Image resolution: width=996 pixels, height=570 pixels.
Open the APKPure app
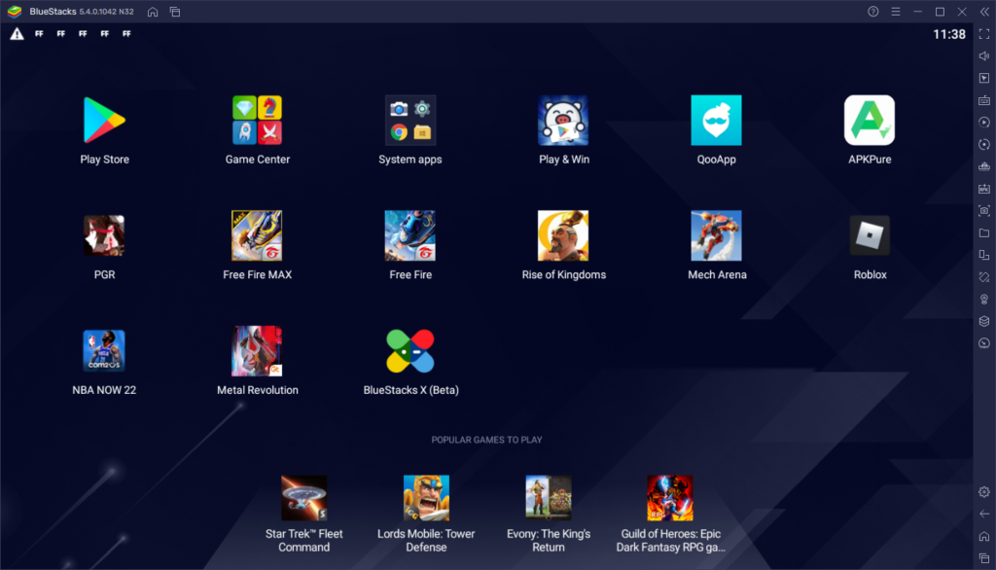coord(869,119)
